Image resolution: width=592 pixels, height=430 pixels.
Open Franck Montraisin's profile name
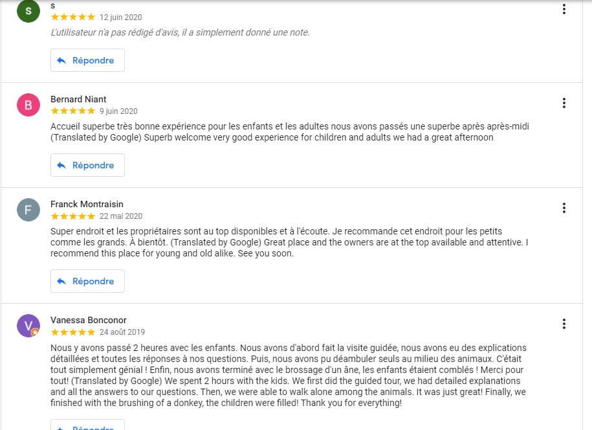[x=87, y=204]
